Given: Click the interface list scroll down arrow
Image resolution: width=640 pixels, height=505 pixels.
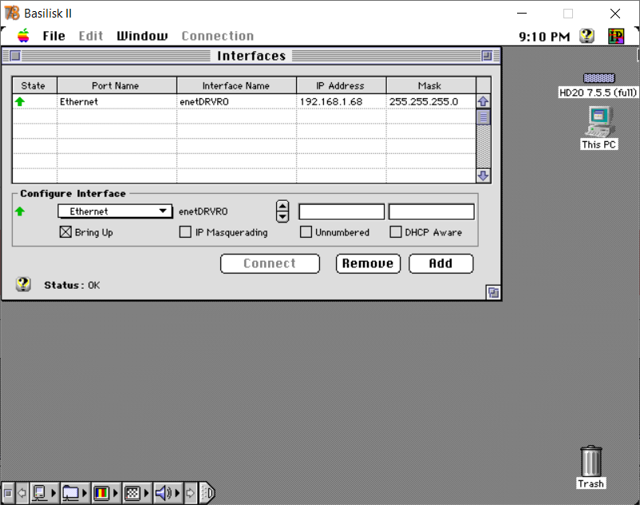Looking at the screenshot, I should coord(483,176).
